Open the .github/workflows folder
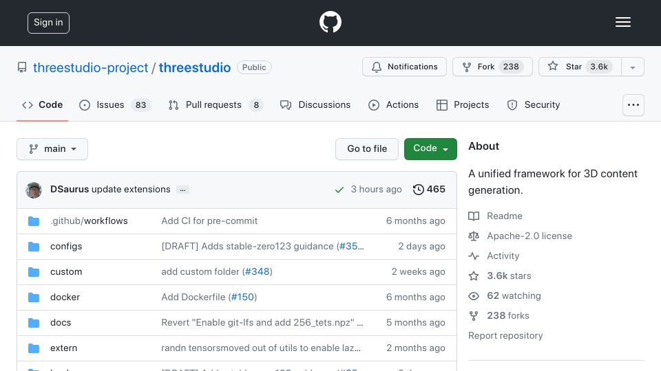 (x=89, y=221)
